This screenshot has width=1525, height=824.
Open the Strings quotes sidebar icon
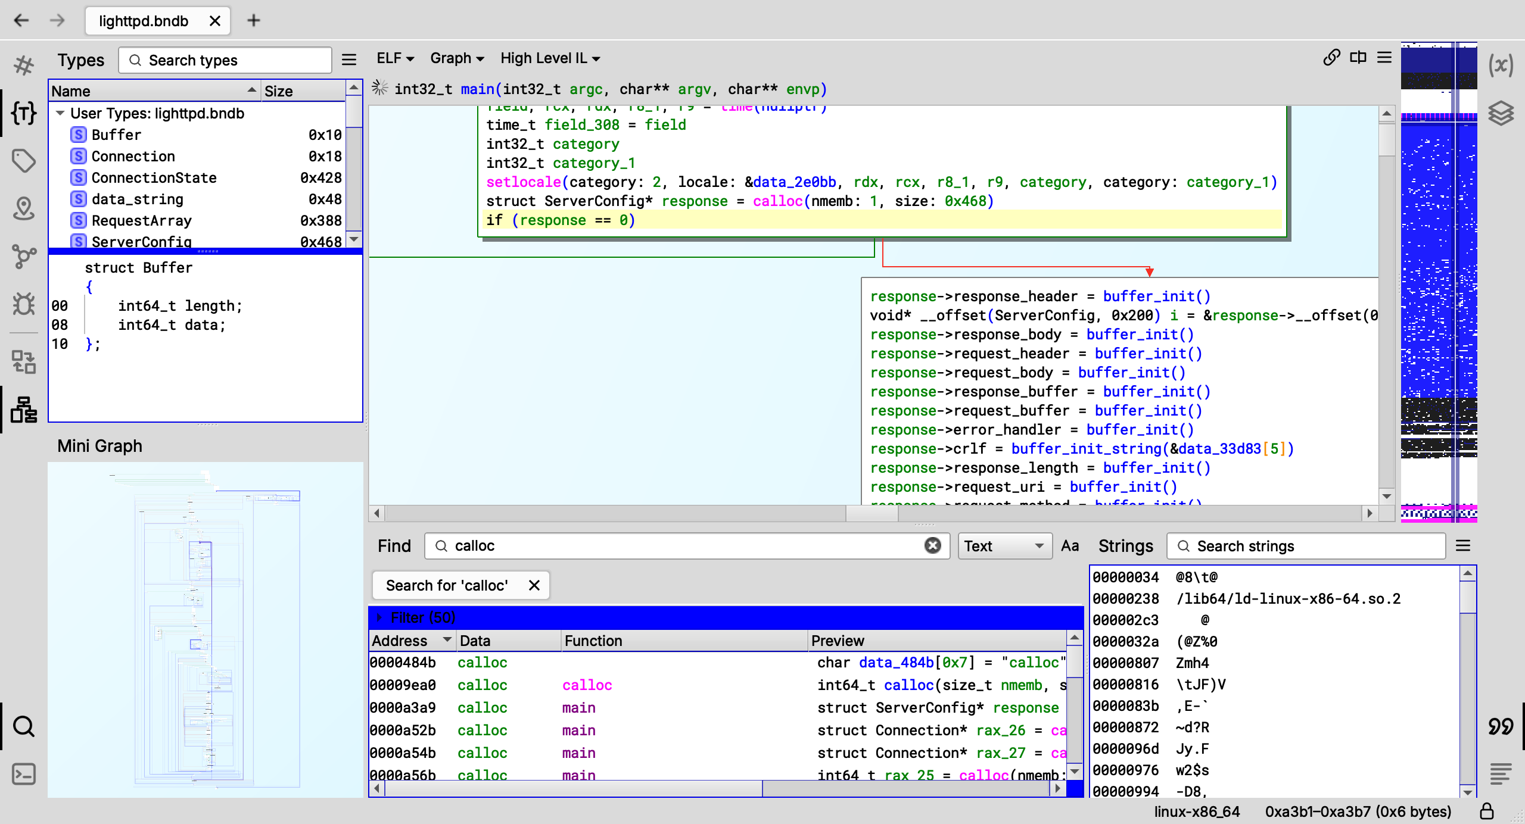point(1501,726)
